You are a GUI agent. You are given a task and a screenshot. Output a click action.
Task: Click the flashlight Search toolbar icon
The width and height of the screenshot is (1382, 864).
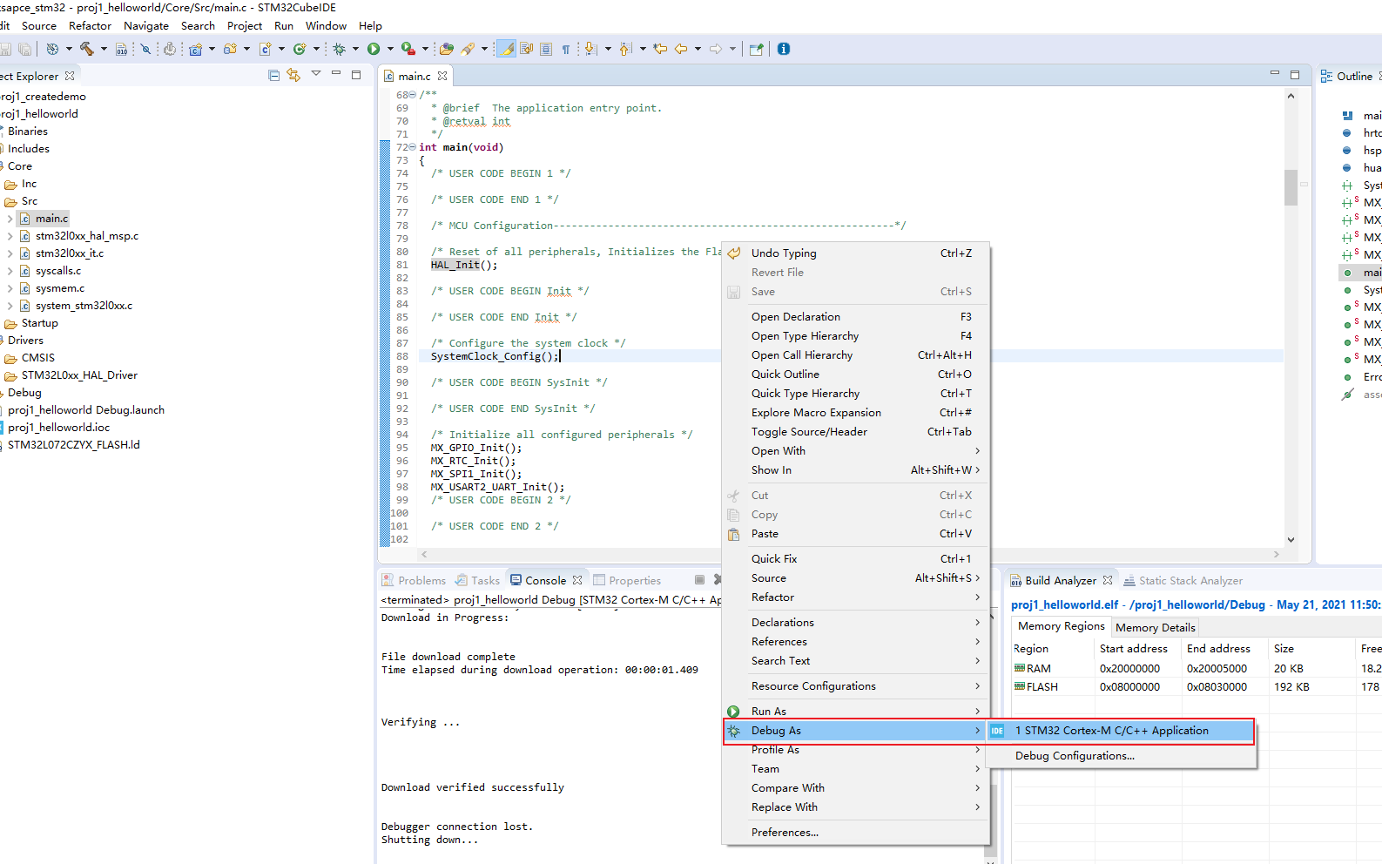coord(469,49)
